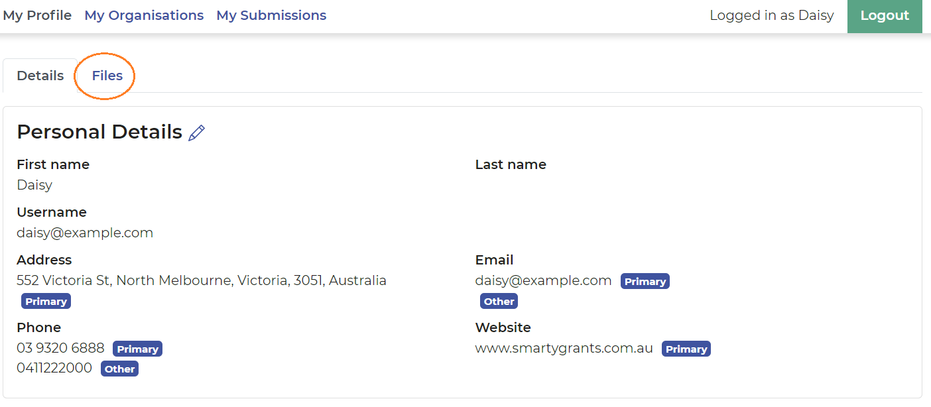931x407 pixels.
Task: Click the Primary badge under Address
Action: [x=46, y=301]
